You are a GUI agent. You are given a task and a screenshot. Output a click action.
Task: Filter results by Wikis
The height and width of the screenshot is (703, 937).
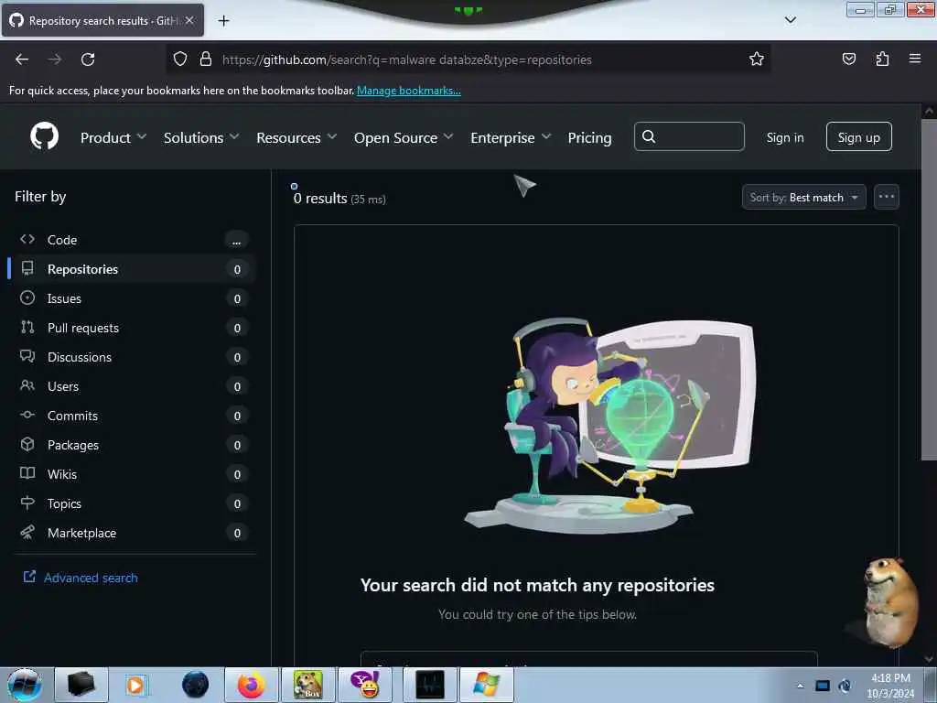click(x=134, y=474)
